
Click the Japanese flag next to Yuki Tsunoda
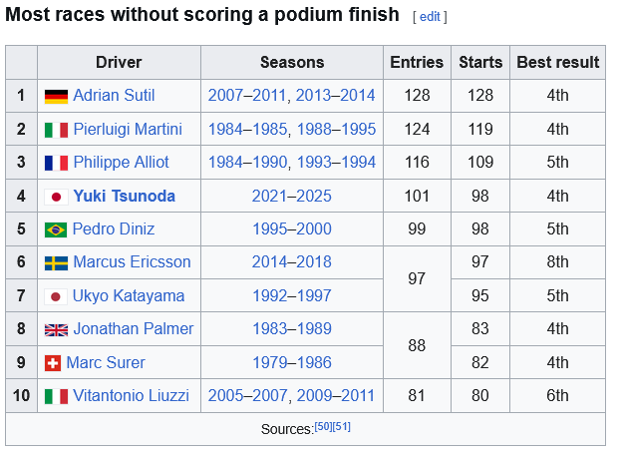[56, 197]
